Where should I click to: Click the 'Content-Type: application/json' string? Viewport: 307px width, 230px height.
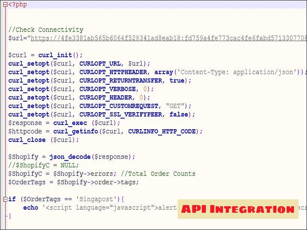click(237, 72)
